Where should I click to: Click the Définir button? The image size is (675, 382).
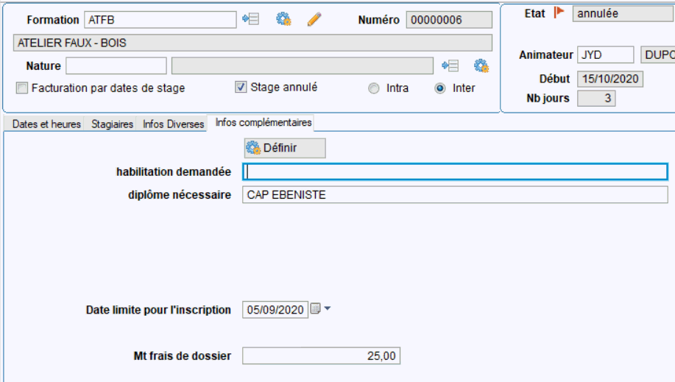285,148
